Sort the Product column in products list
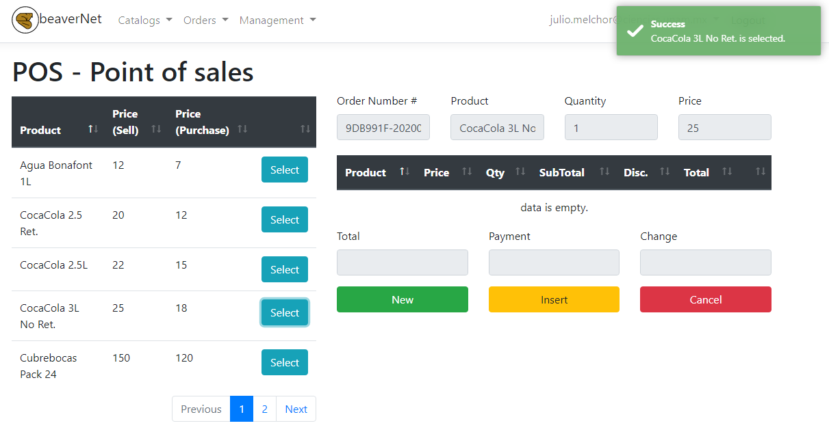This screenshot has height=432, width=829. pos(92,129)
